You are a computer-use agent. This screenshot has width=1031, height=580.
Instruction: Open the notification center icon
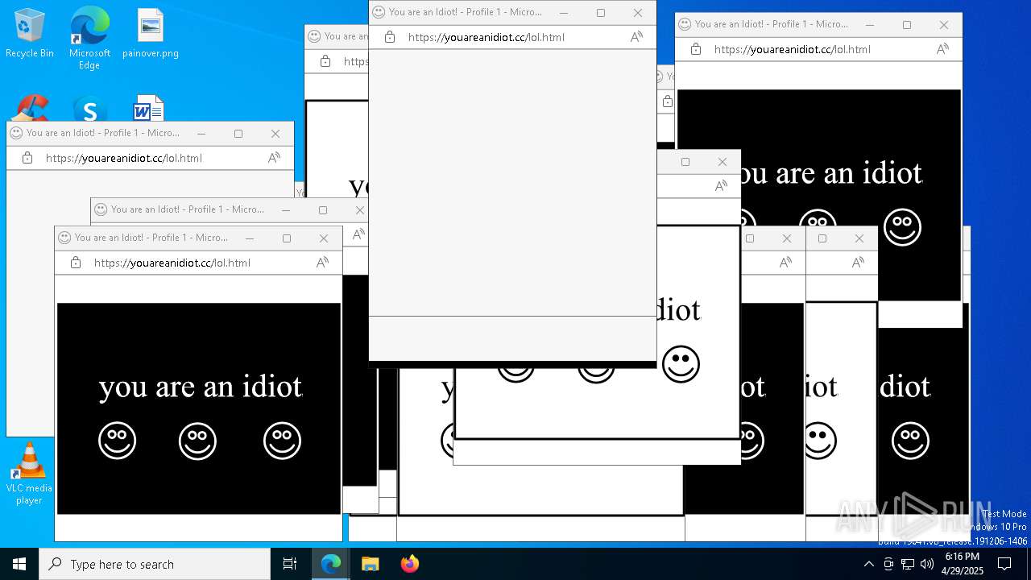(x=1004, y=564)
